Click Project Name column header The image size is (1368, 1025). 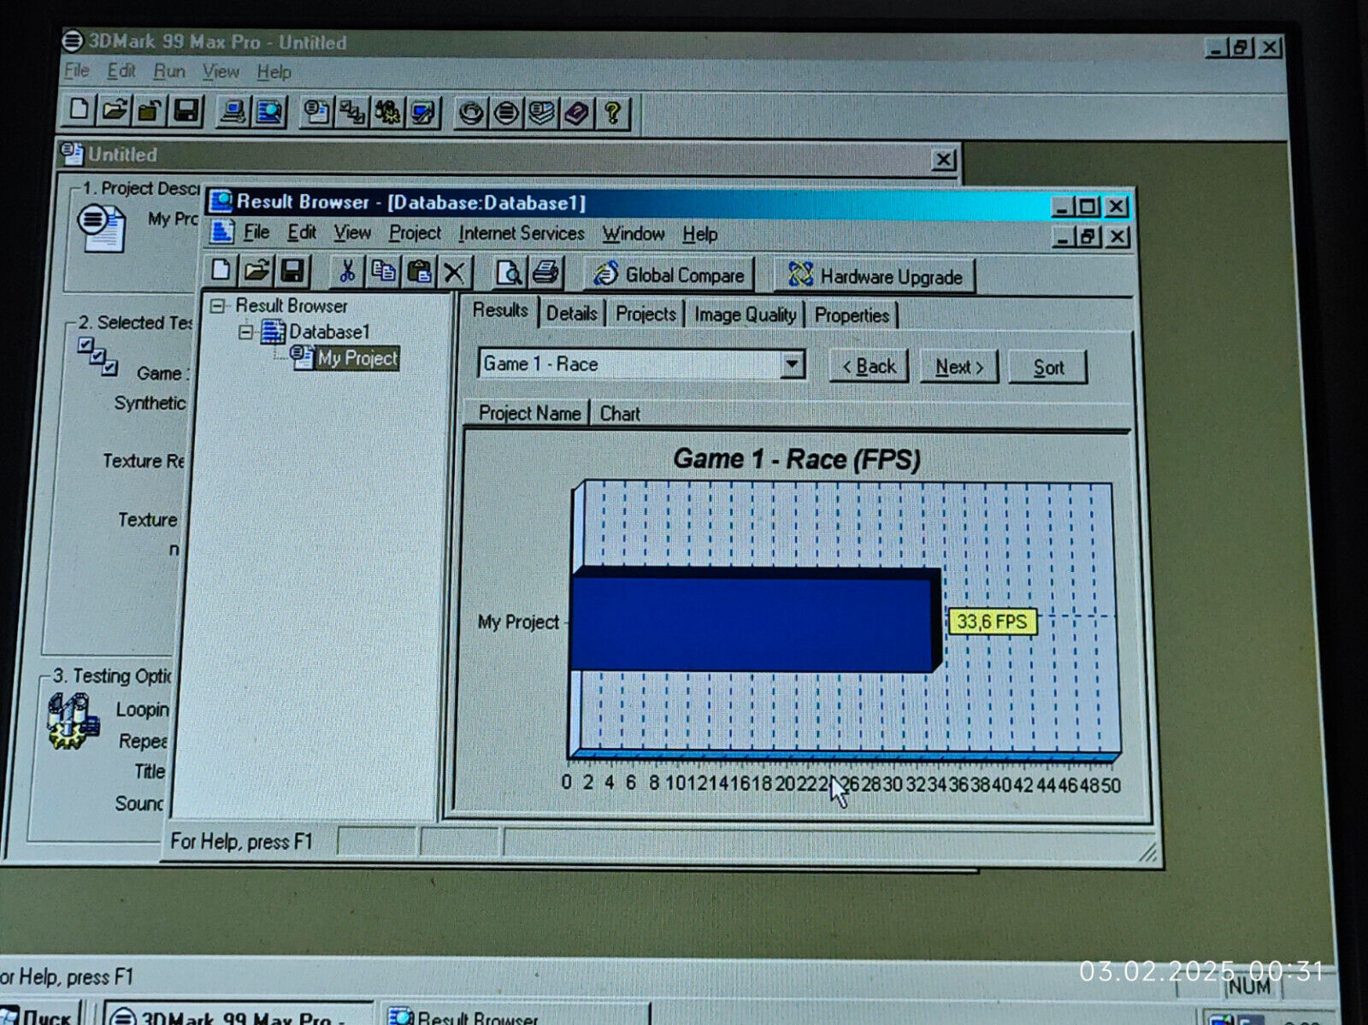pyautogui.click(x=528, y=413)
